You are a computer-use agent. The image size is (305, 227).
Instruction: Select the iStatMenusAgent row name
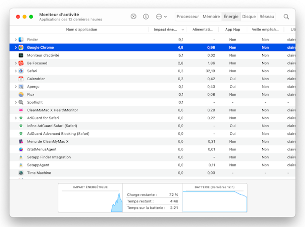pyautogui.click(x=42, y=149)
